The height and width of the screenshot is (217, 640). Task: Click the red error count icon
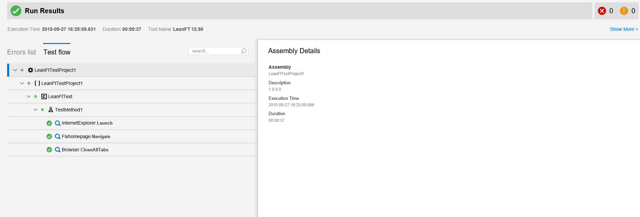602,11
